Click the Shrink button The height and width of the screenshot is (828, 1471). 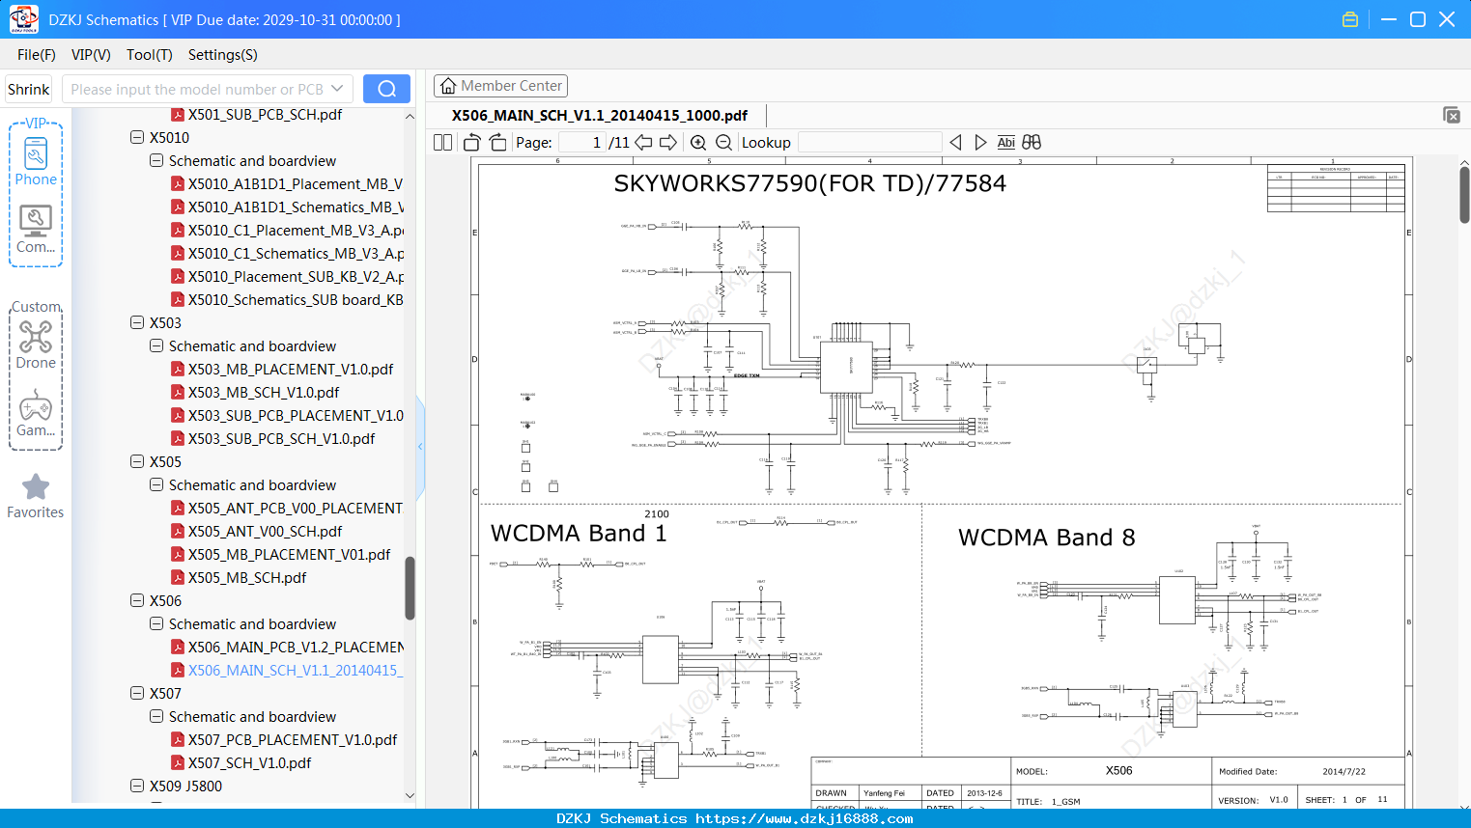[29, 89]
